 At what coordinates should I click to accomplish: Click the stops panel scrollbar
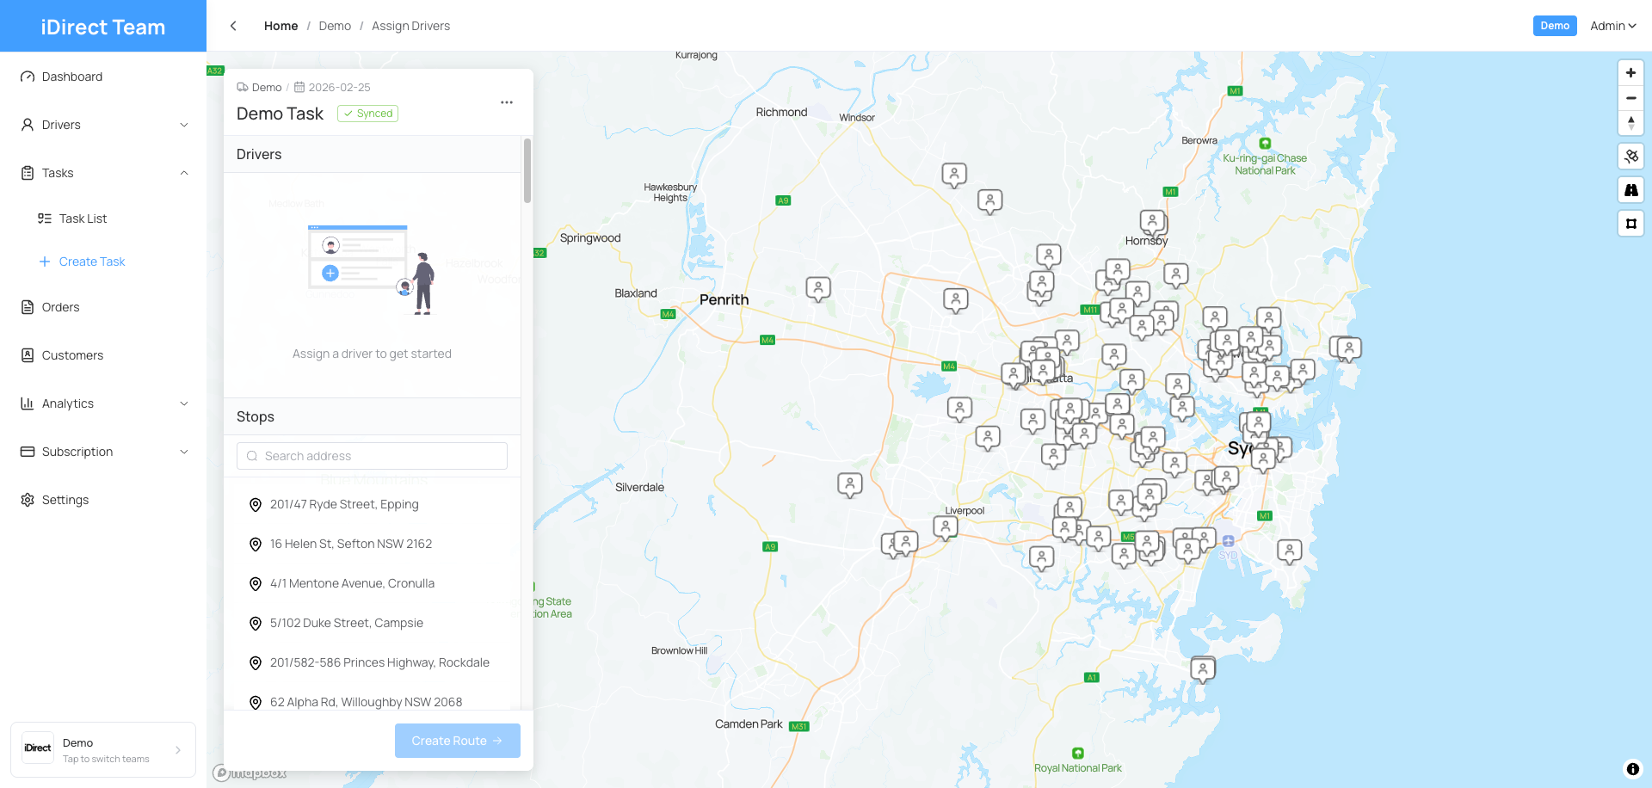(x=527, y=172)
